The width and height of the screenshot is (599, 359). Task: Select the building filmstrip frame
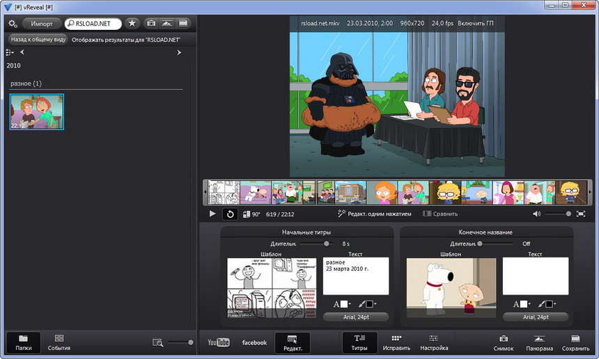coord(350,193)
